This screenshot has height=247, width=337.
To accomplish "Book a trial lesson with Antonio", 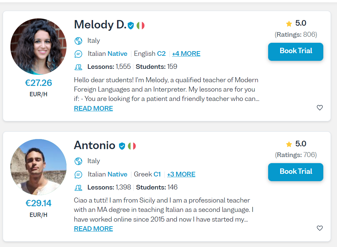I will pyautogui.click(x=296, y=172).
